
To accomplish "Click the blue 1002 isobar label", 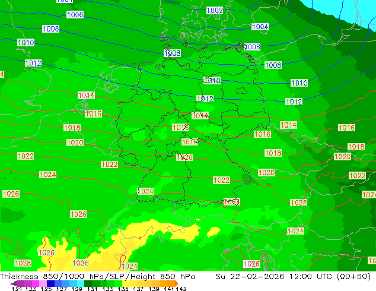I will click(x=215, y=10).
